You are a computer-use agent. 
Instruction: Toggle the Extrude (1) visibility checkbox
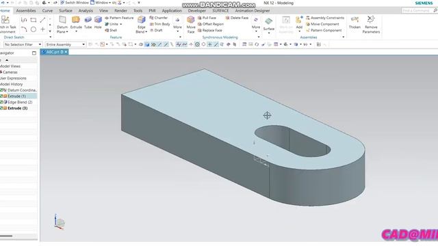(1, 96)
